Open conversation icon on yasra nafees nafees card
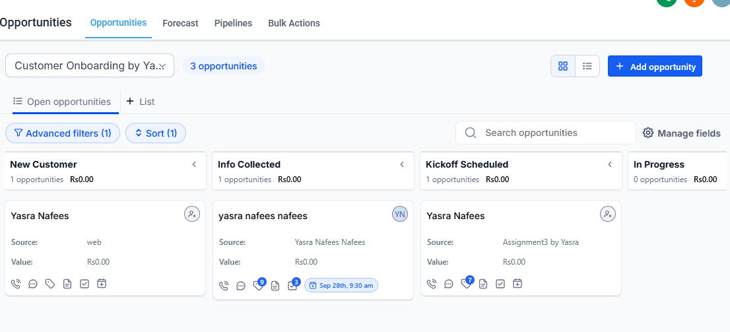This screenshot has height=332, width=730. [x=241, y=285]
